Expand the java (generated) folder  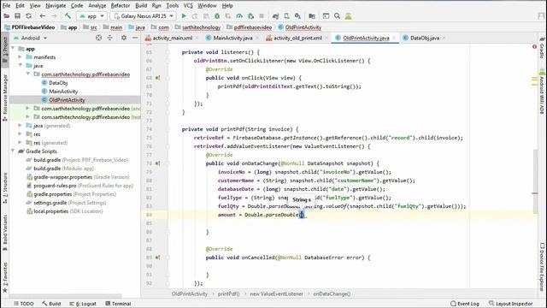point(20,126)
